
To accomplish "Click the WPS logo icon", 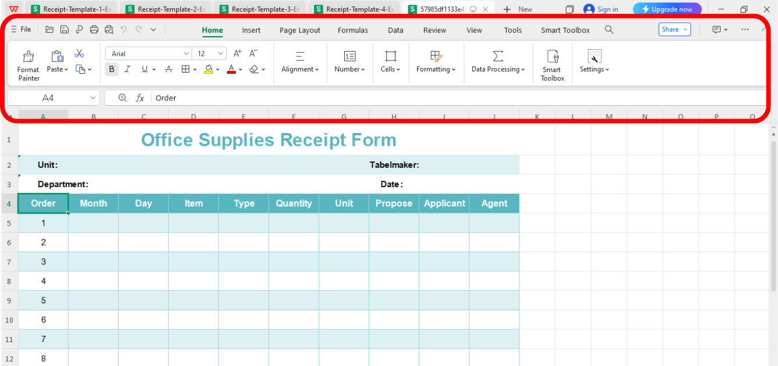I will (13, 9).
